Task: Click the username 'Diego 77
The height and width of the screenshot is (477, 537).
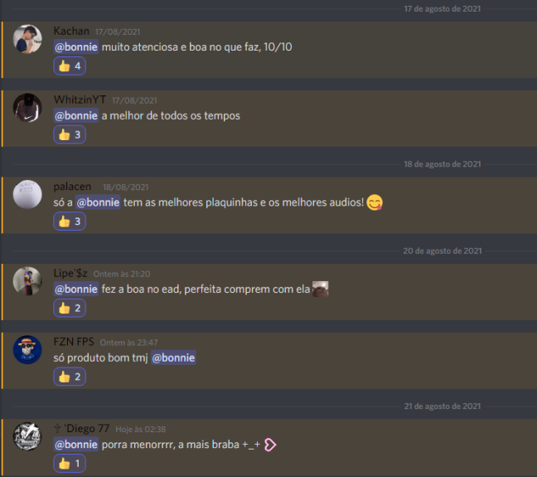Action: click(81, 428)
